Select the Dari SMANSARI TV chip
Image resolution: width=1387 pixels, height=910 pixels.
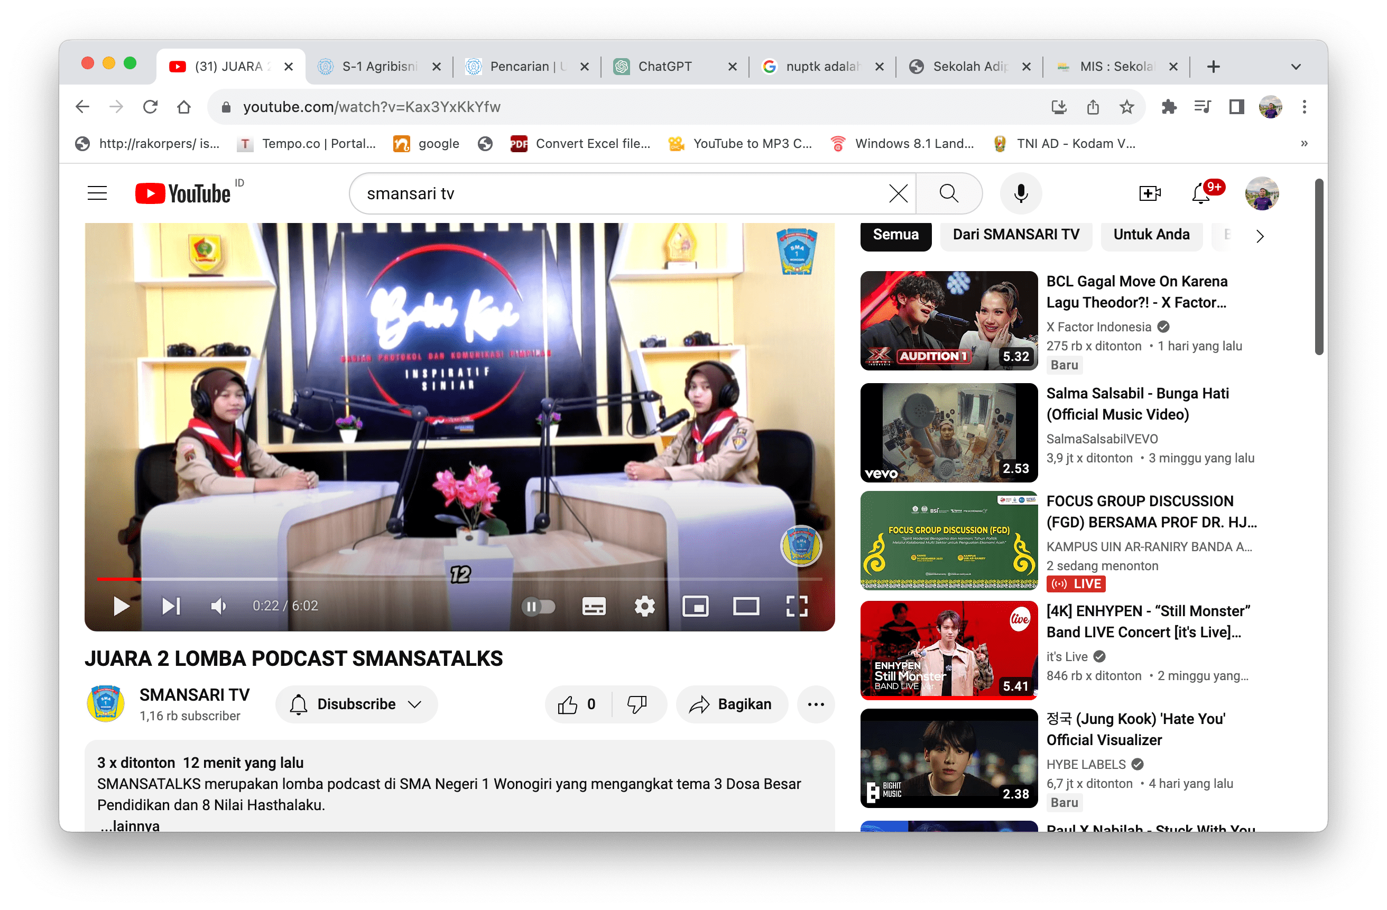pyautogui.click(x=1016, y=235)
